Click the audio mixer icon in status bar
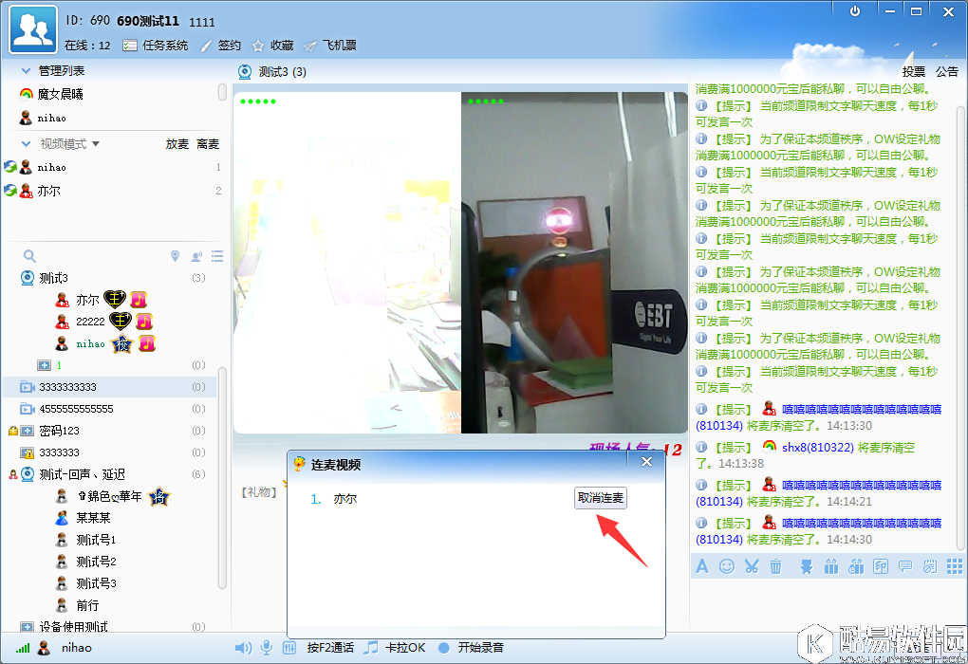Viewport: 968px width, 664px height. [x=289, y=648]
